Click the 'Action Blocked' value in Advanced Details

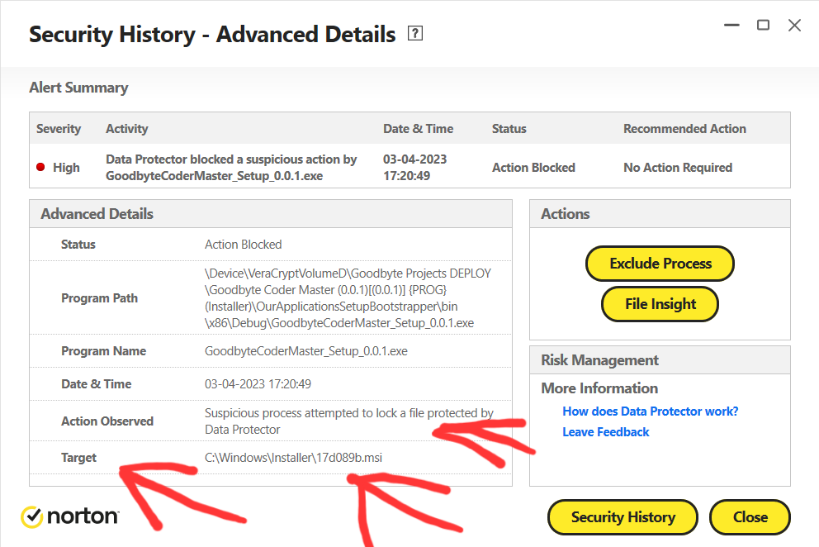pyautogui.click(x=243, y=245)
